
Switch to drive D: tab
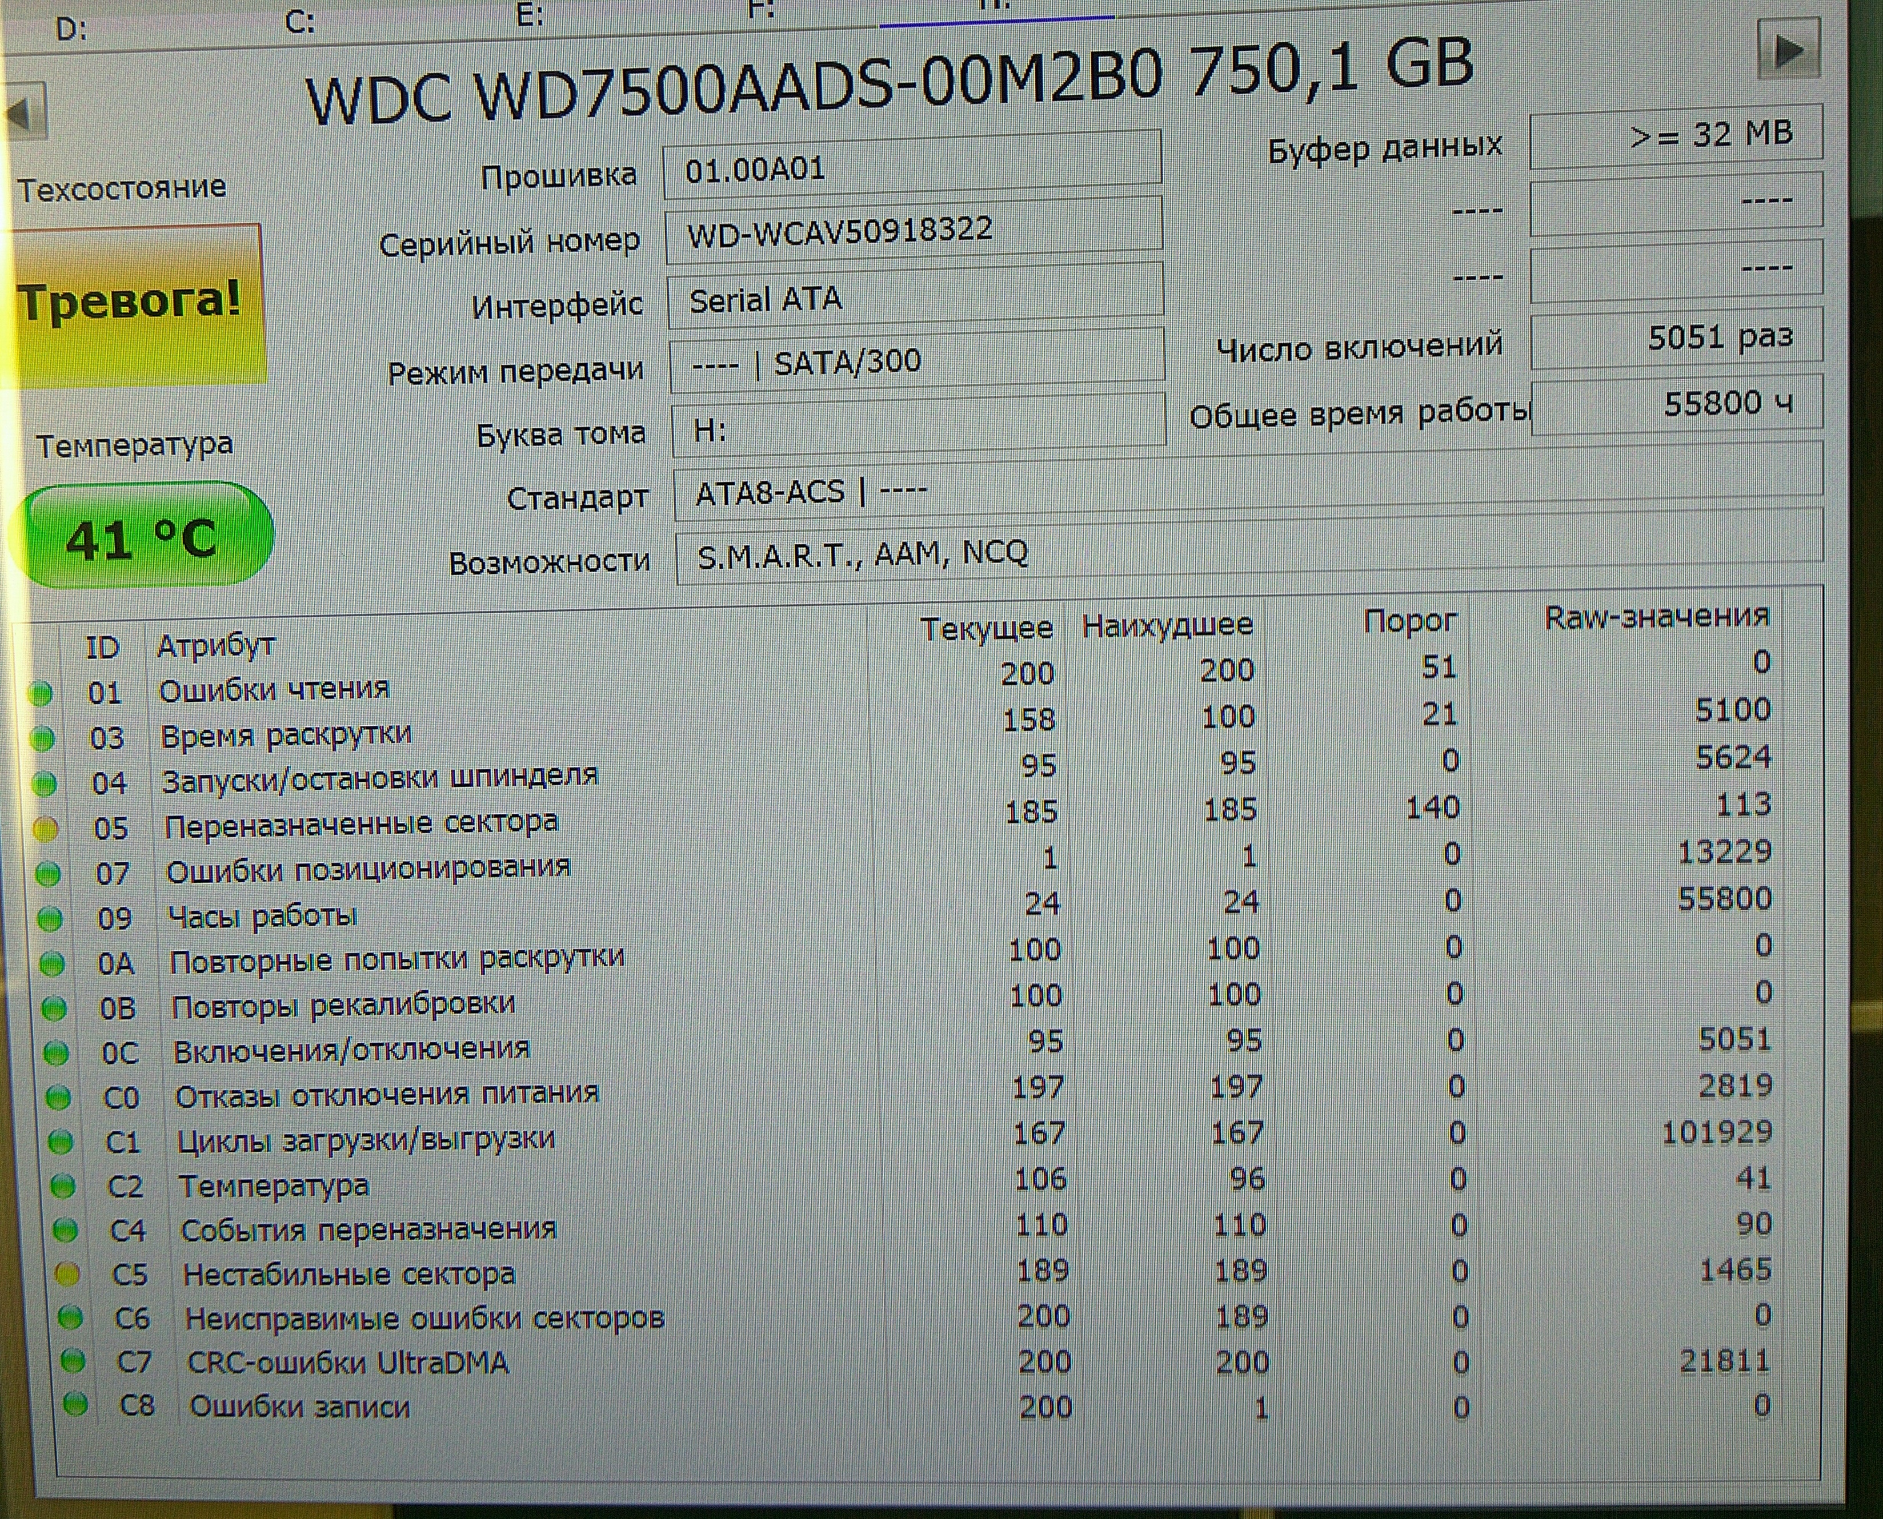71,30
